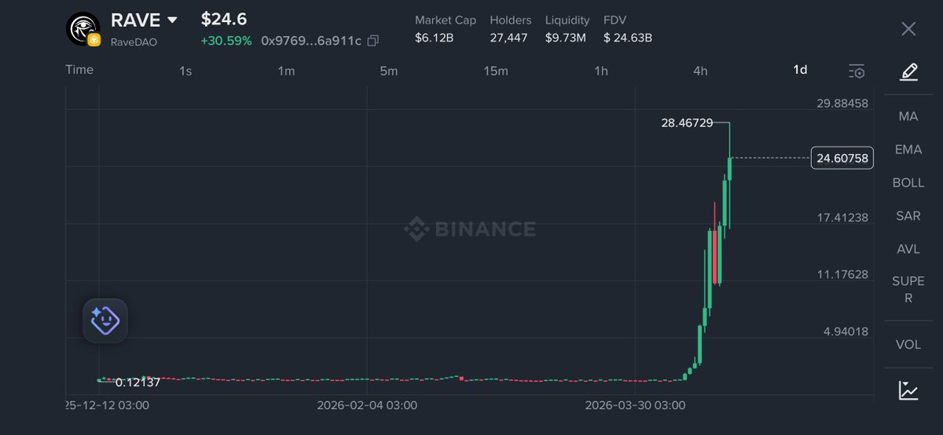
Task: Tap the +30.59% price change
Action: pyautogui.click(x=226, y=40)
